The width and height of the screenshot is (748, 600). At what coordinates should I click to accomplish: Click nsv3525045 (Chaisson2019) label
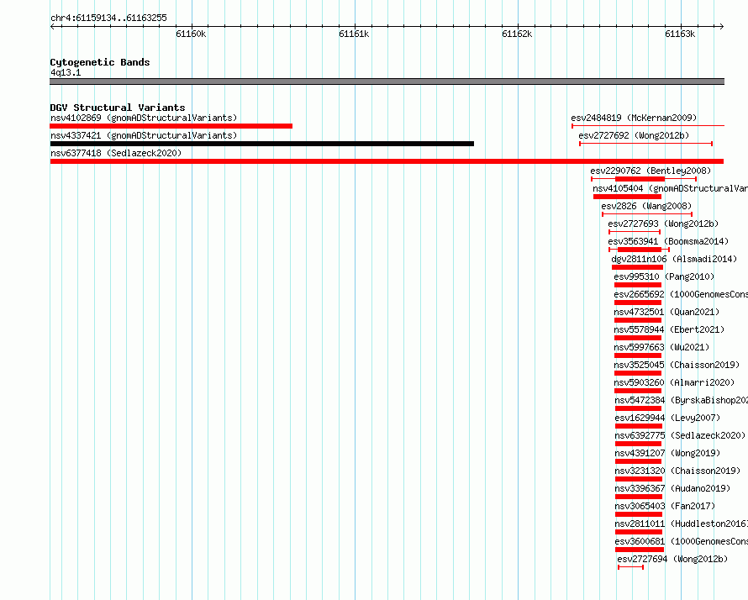(x=677, y=365)
